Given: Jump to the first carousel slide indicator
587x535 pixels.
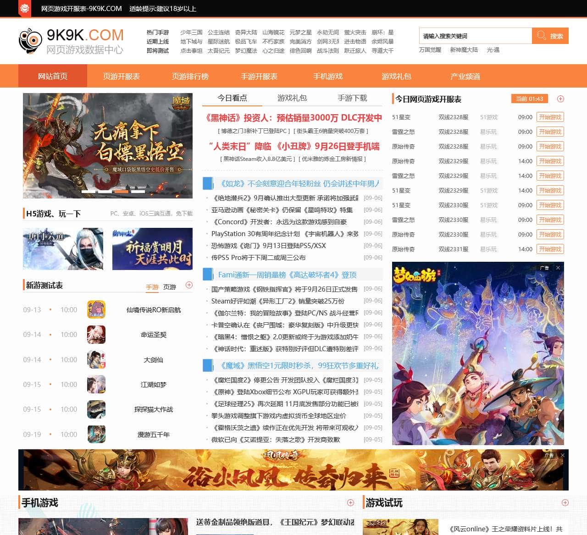Looking at the screenshot, I should point(89,191).
